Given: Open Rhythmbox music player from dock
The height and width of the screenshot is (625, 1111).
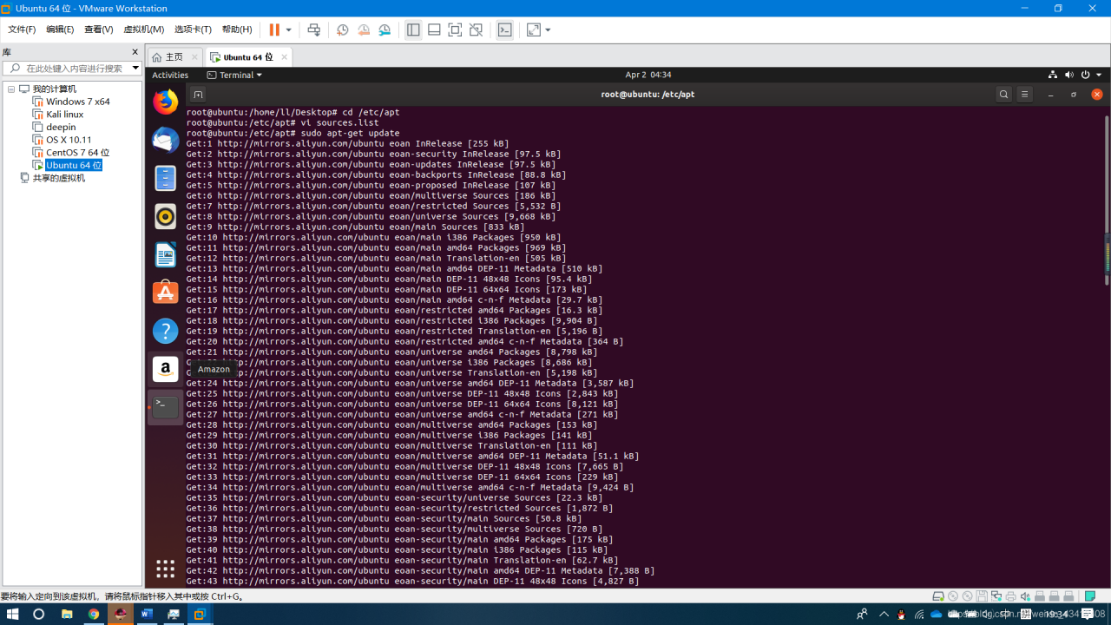Looking at the screenshot, I should tap(165, 216).
